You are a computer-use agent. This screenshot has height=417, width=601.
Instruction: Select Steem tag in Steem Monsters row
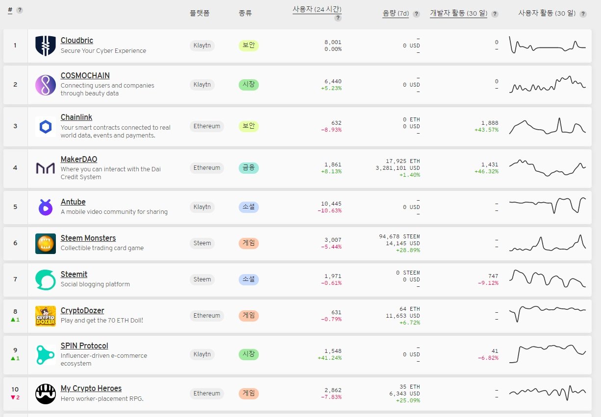(x=202, y=243)
